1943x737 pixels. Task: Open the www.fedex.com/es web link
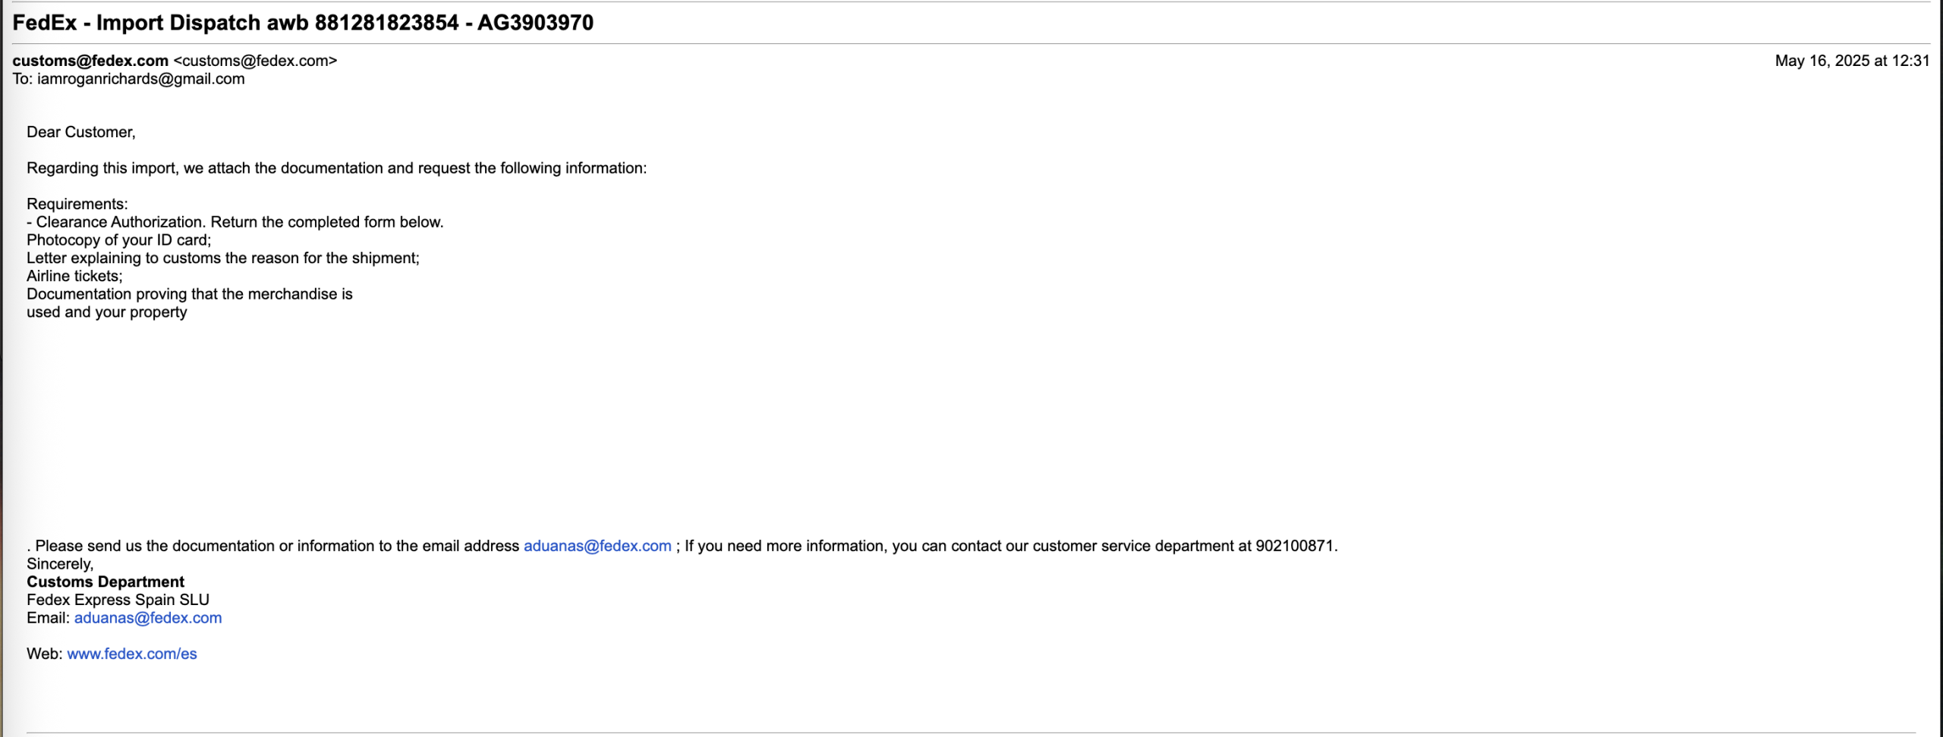pos(132,654)
